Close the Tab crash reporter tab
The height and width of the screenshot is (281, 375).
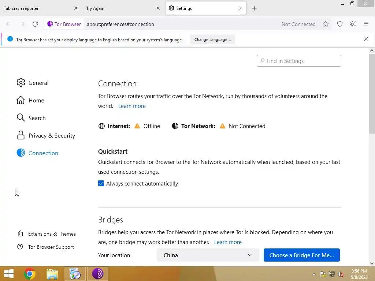[x=76, y=8]
